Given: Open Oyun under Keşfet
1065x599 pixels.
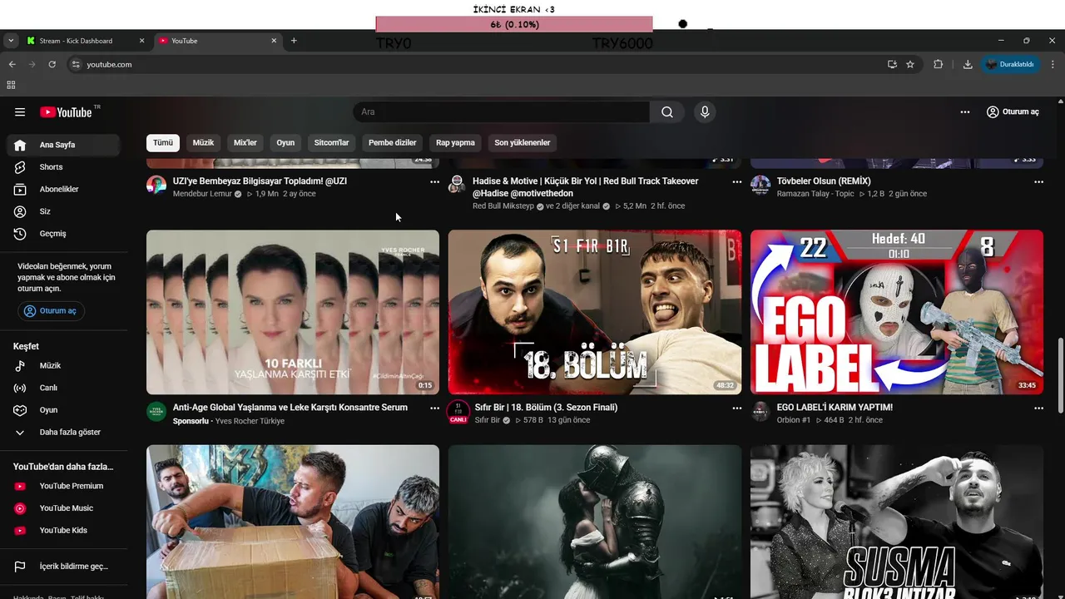Looking at the screenshot, I should click(65, 410).
